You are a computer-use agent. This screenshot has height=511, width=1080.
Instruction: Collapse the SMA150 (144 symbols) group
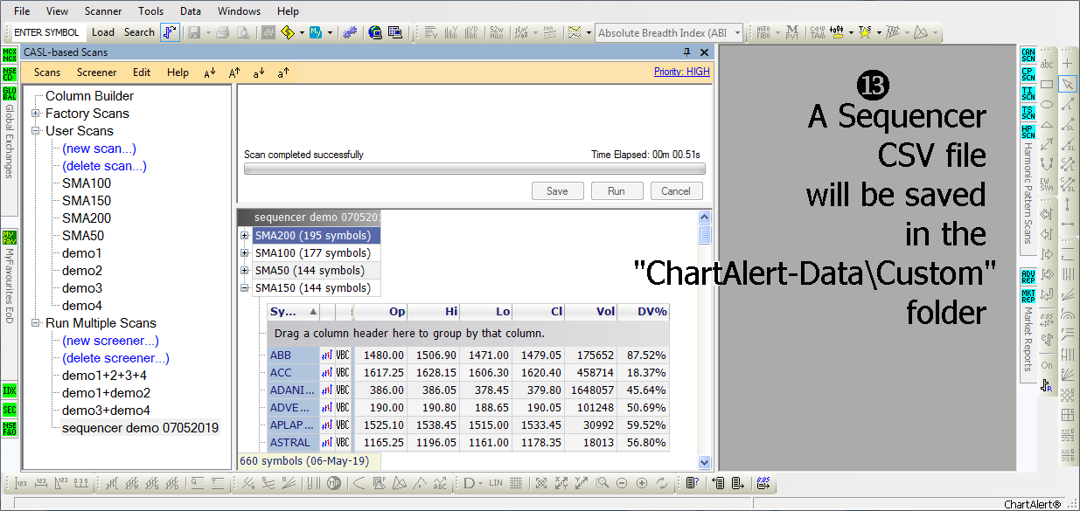pyautogui.click(x=245, y=288)
